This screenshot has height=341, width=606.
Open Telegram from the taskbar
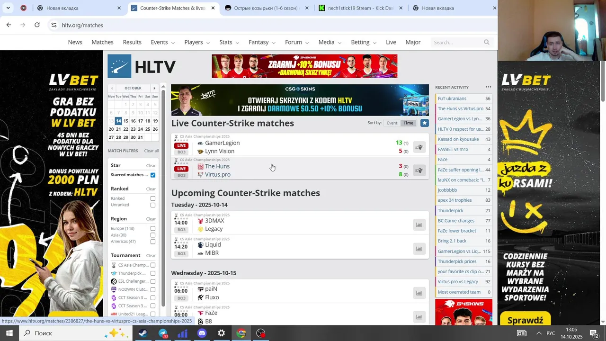[163, 333]
